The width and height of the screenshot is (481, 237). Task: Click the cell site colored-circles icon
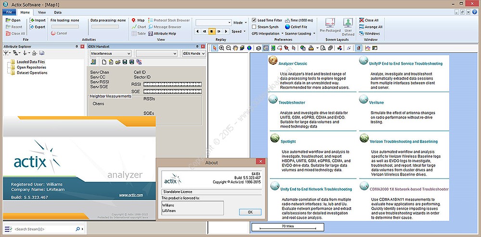[x=339, y=48]
